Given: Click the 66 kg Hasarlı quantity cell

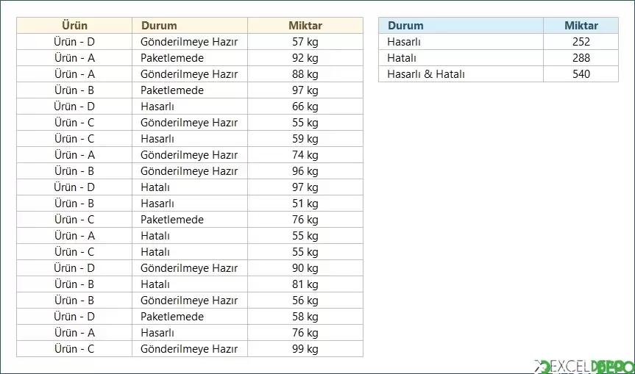Looking at the screenshot, I should [x=305, y=107].
